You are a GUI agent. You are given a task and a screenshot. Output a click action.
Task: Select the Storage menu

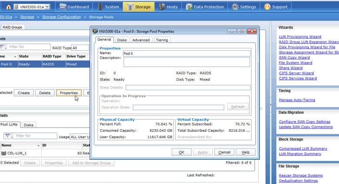(139, 7)
